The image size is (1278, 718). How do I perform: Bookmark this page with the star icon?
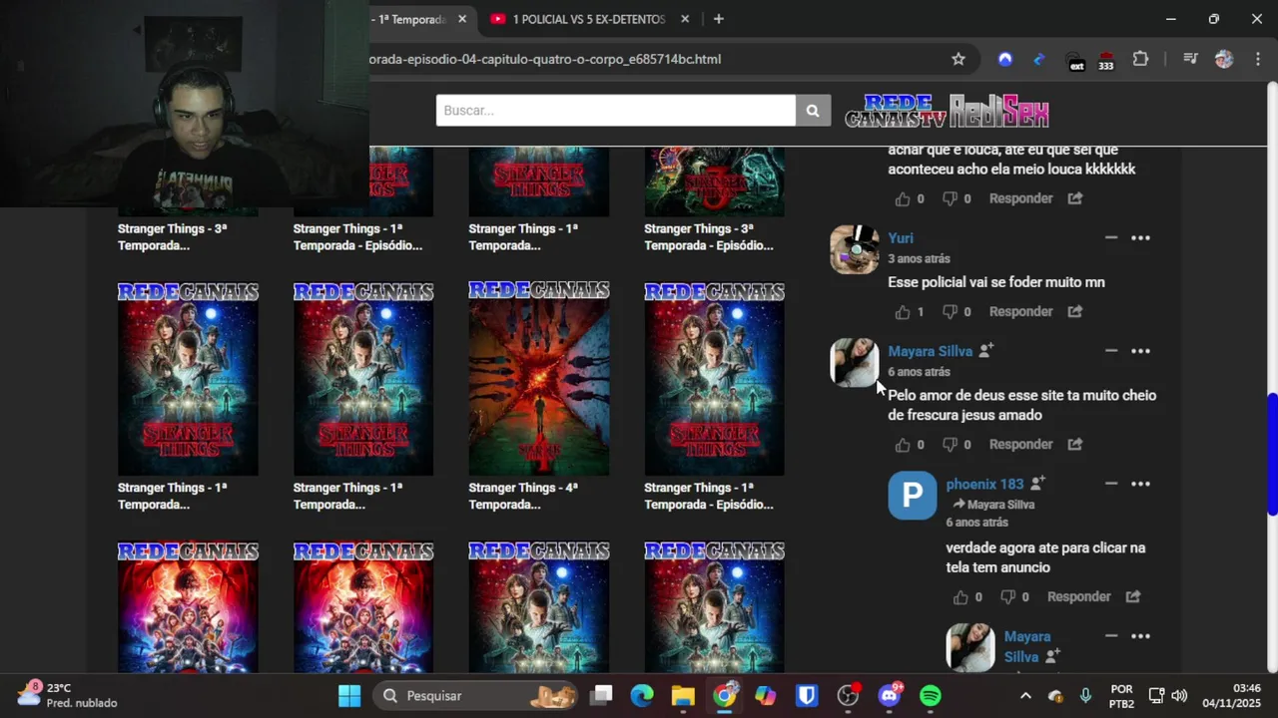click(958, 59)
